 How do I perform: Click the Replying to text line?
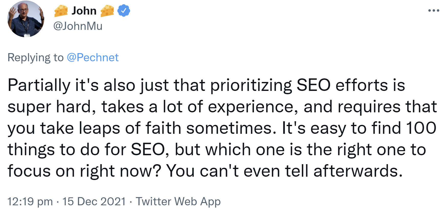[x=36, y=57]
